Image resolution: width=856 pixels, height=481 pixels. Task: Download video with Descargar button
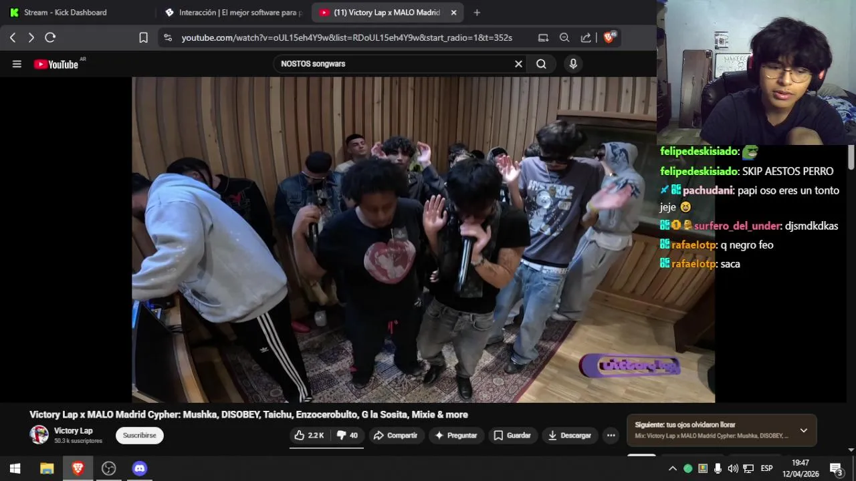click(x=570, y=436)
